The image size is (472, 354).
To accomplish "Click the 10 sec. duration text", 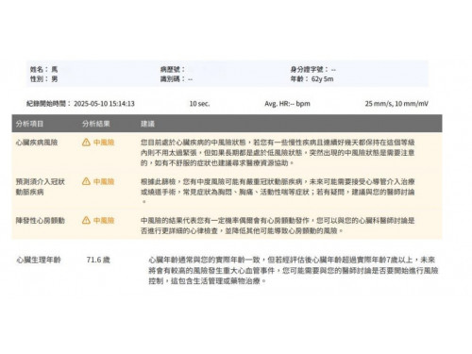I will tap(199, 104).
